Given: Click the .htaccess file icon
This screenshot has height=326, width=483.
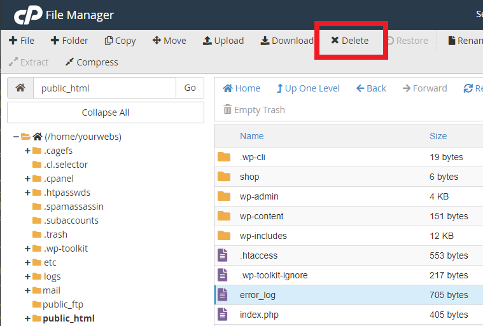Looking at the screenshot, I should (x=223, y=255).
